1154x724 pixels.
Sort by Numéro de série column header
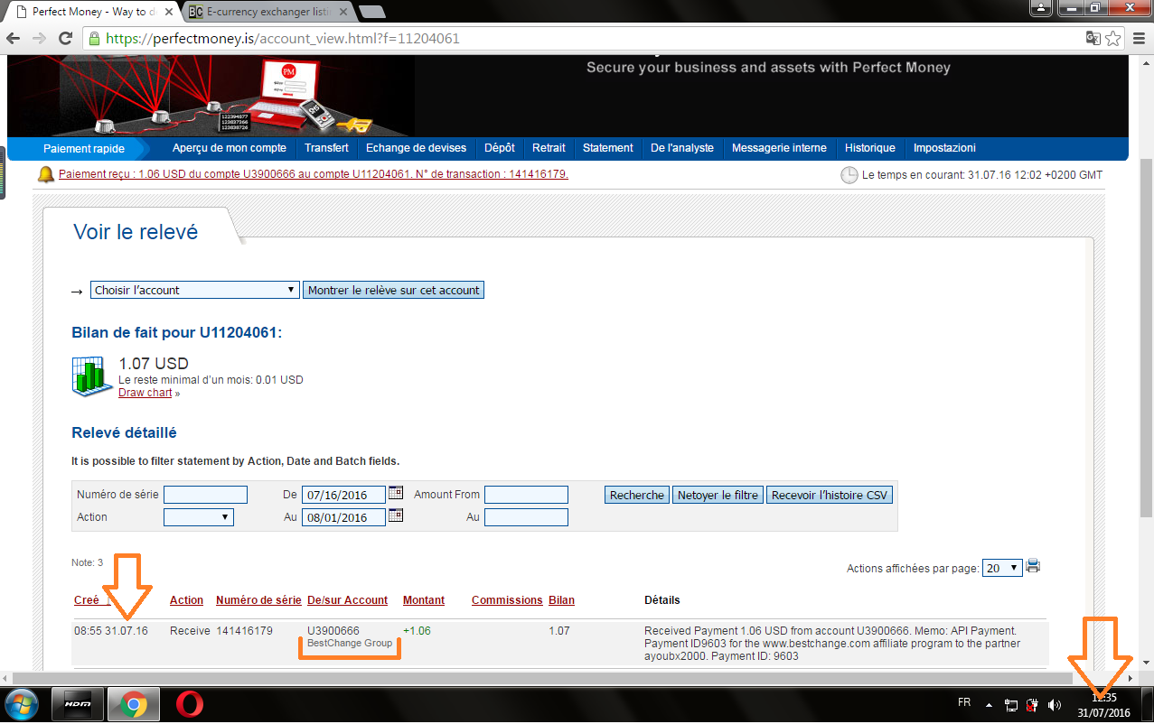258,600
